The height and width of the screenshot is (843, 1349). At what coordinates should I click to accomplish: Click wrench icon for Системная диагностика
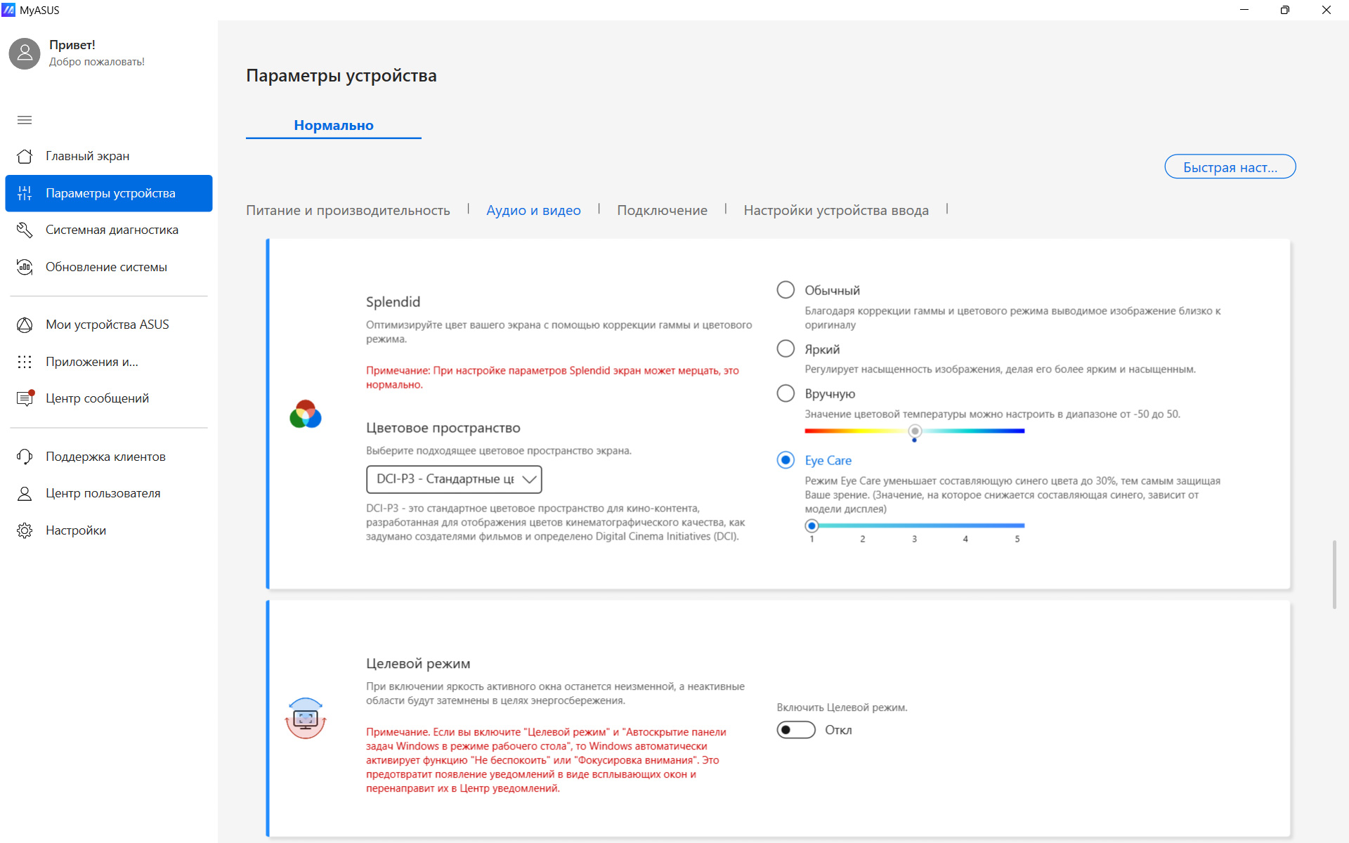[25, 230]
